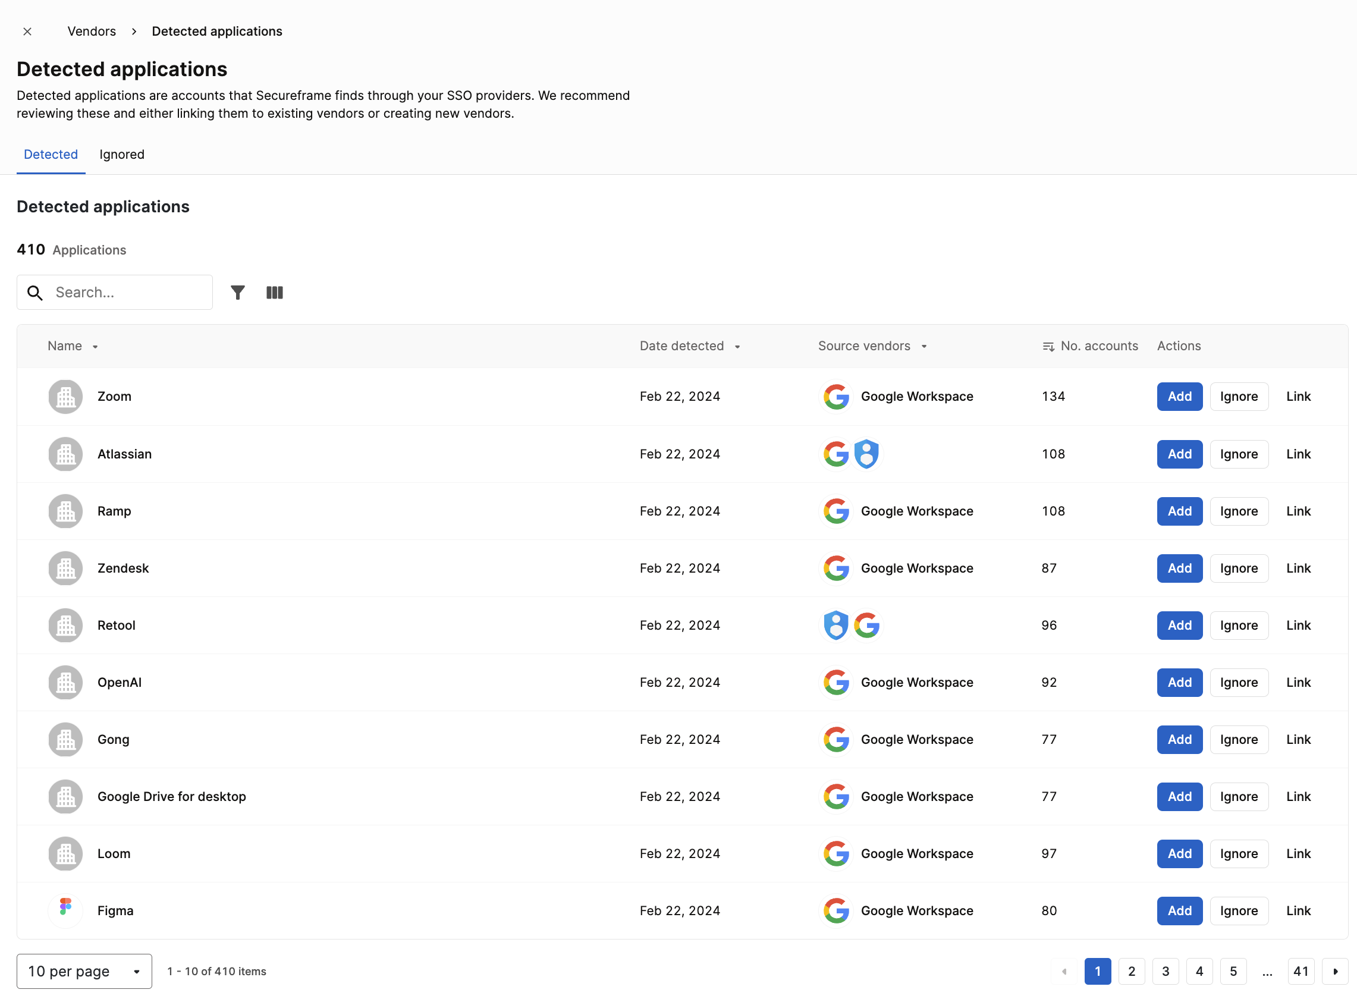Click the Google logo in Zoom row
The width and height of the screenshot is (1357, 999).
(836, 397)
